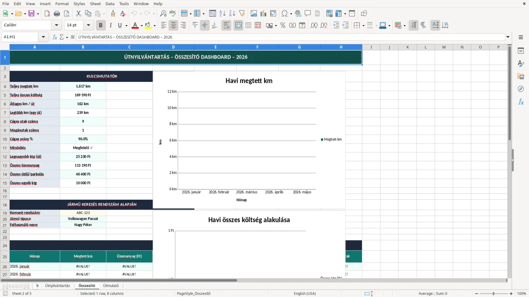
Task: Click the formula input line
Action: tap(290, 37)
